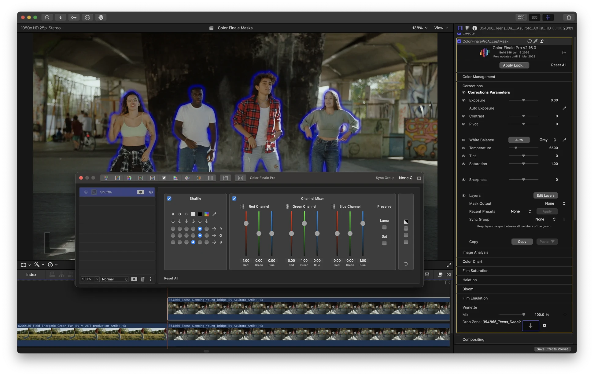Click the fullscreen expand arrows under viewer
This screenshot has height=376, width=594.
pyautogui.click(x=448, y=265)
